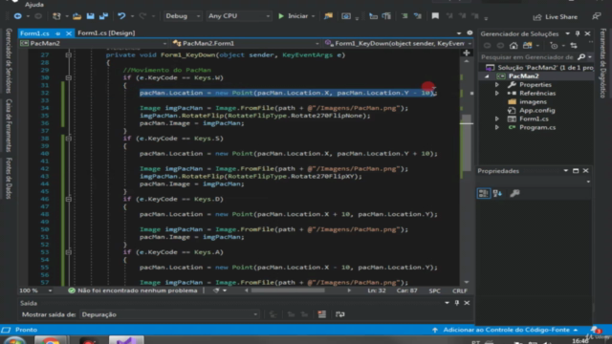Click the camera snapshot toolbar icon
612x344 pixels.
coord(346,16)
